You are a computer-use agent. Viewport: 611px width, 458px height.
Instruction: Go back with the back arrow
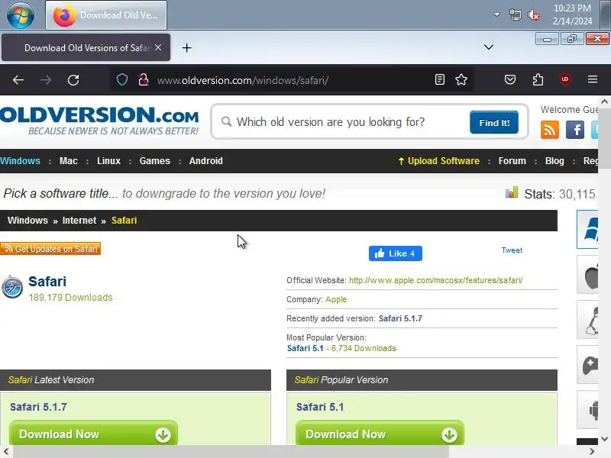(x=18, y=80)
